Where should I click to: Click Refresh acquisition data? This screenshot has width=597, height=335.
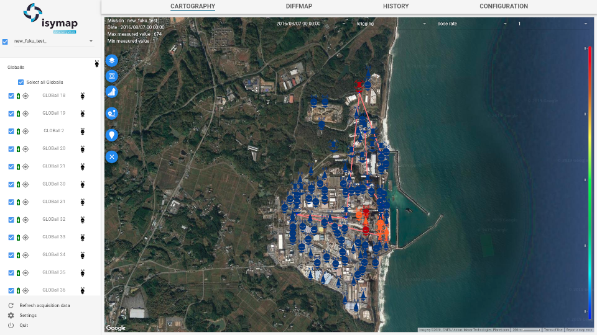[x=44, y=306]
